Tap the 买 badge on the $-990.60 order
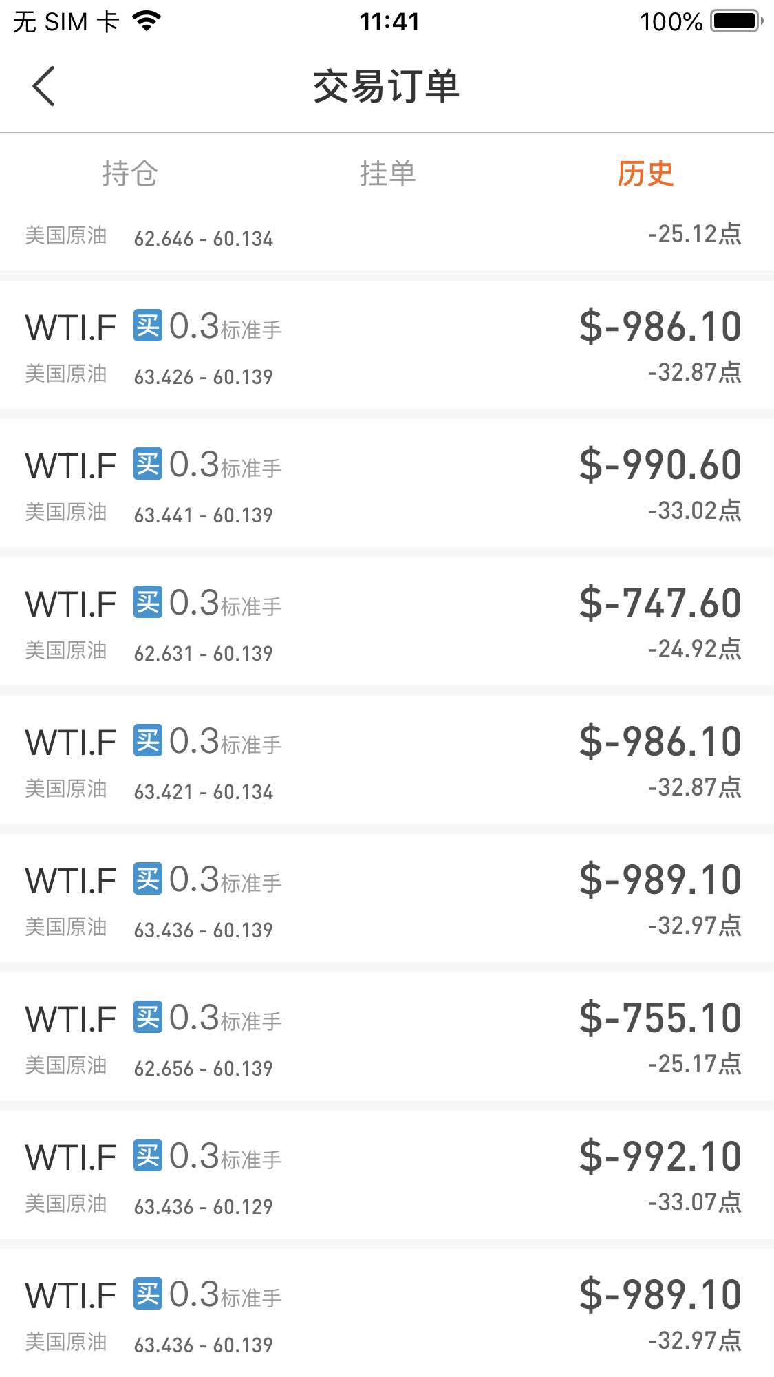The height and width of the screenshot is (1377, 774). (148, 464)
